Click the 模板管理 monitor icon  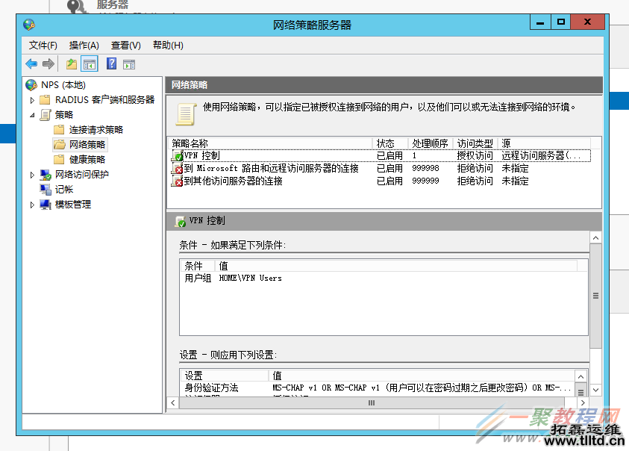[x=46, y=205]
